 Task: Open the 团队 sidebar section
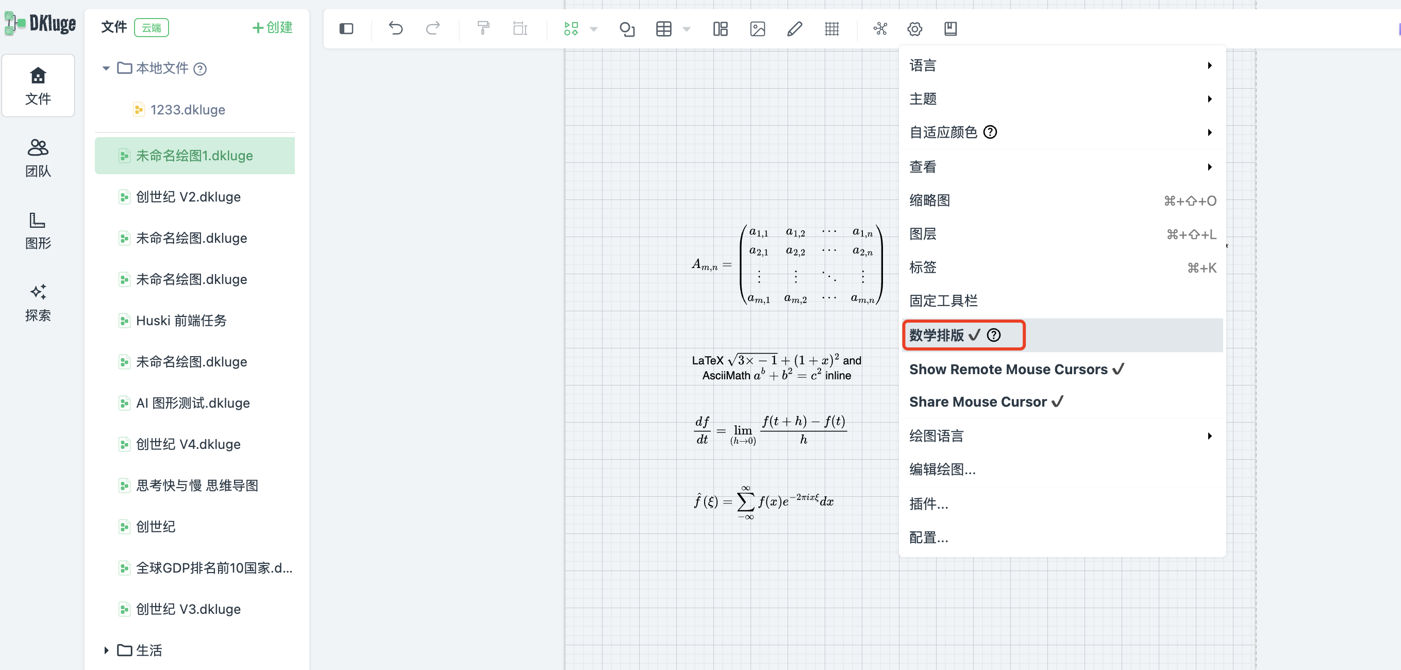tap(38, 158)
